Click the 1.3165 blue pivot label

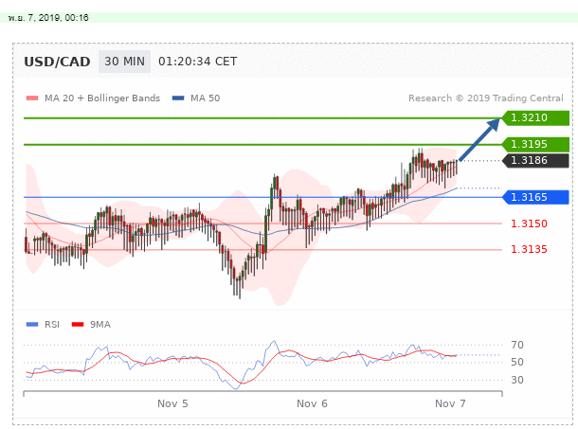click(x=535, y=197)
